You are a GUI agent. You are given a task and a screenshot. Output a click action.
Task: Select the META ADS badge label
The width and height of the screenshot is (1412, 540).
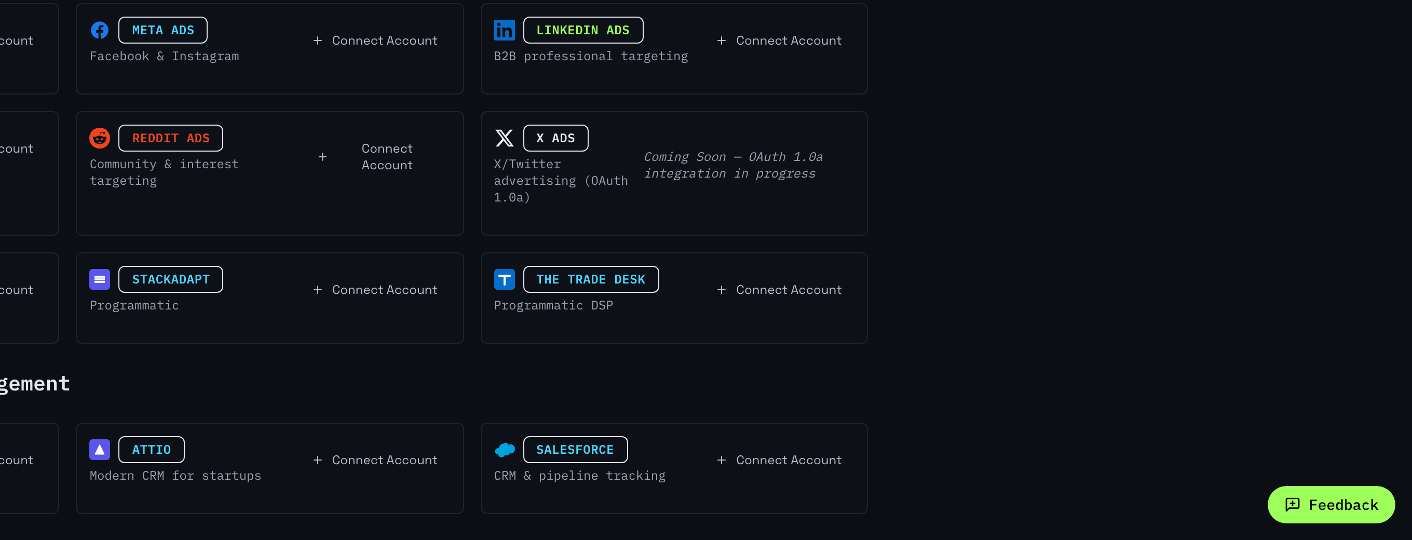pos(162,30)
